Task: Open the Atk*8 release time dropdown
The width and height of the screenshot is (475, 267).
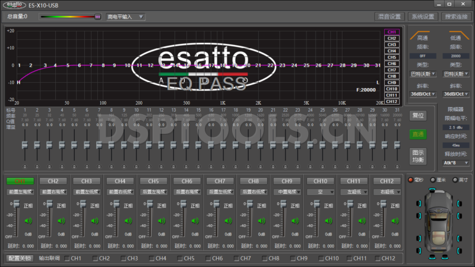Action: (x=456, y=163)
